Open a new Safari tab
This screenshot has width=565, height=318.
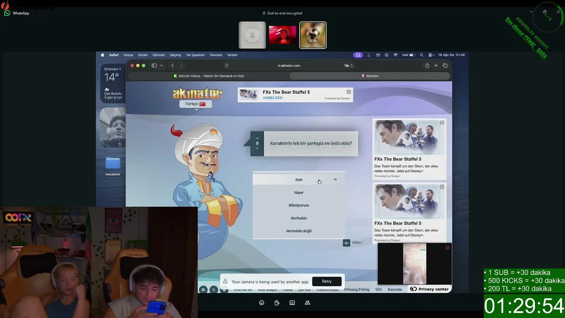point(436,66)
